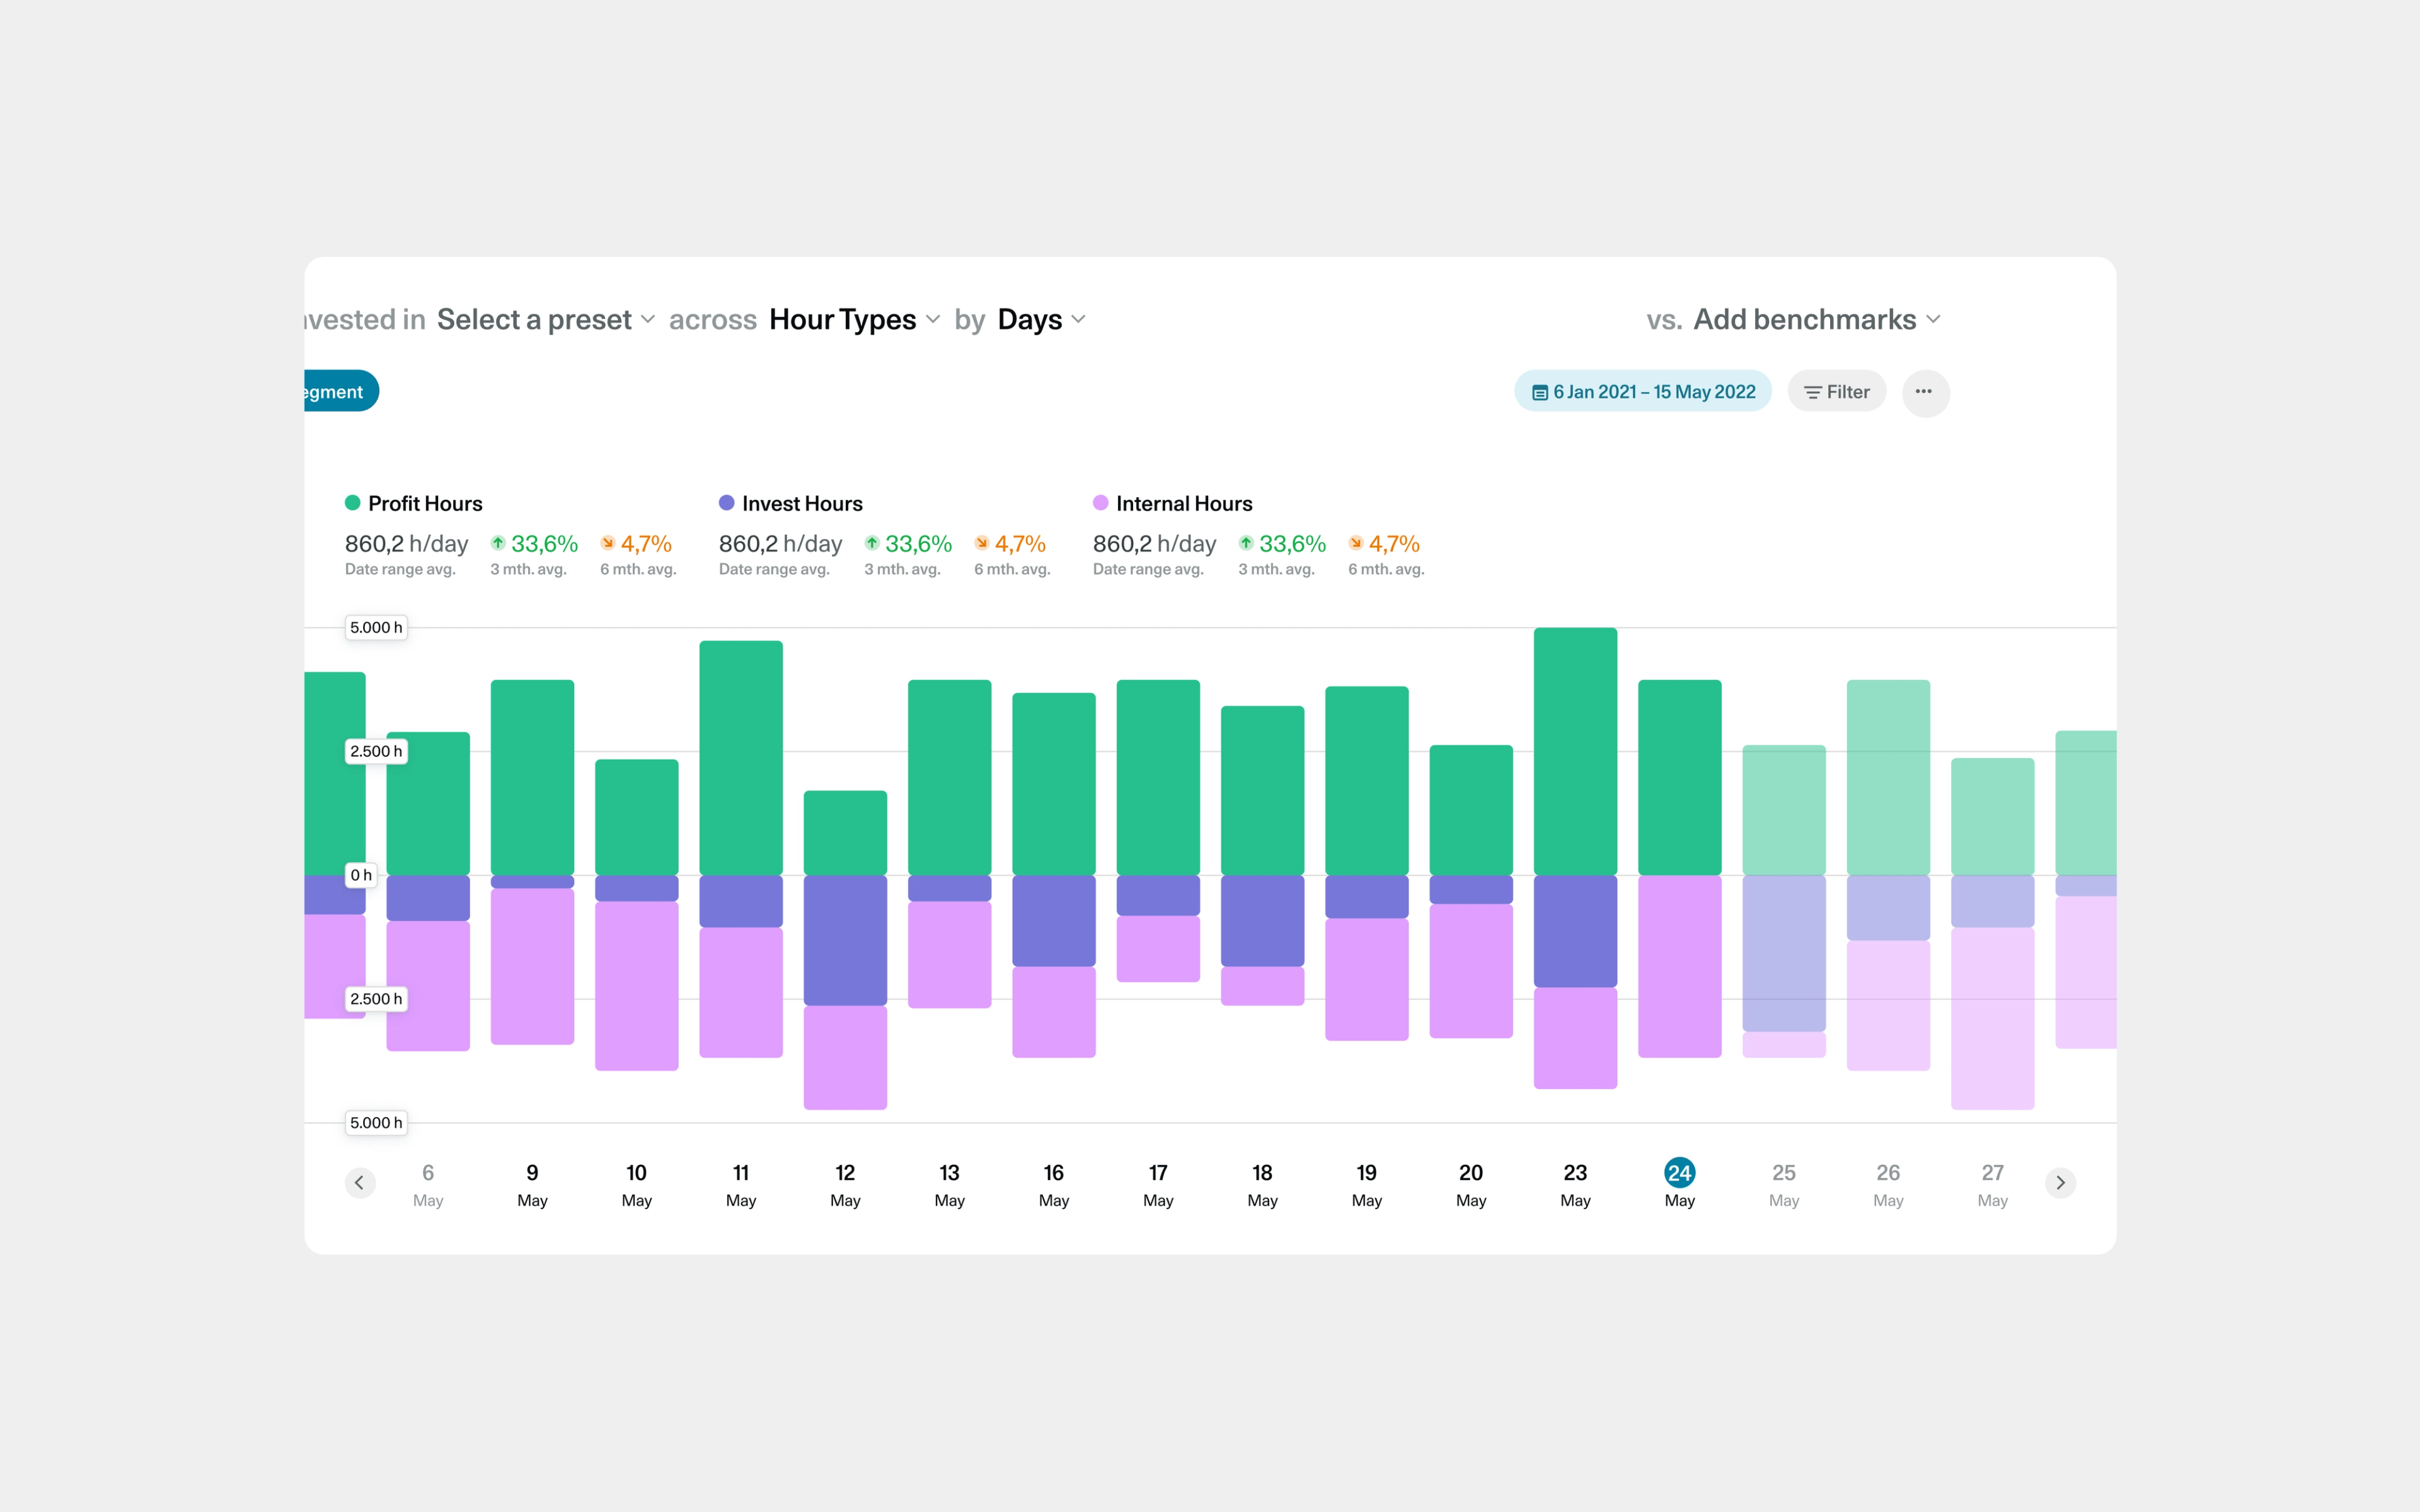The height and width of the screenshot is (1512, 2420).
Task: Select 11 May on the date axis
Action: tap(741, 1185)
